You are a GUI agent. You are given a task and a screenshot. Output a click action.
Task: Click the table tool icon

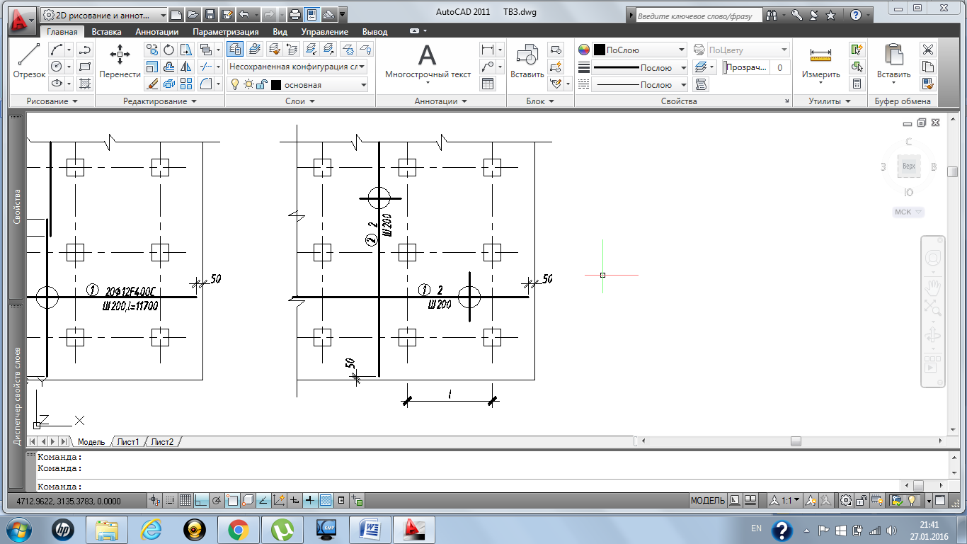pyautogui.click(x=487, y=84)
